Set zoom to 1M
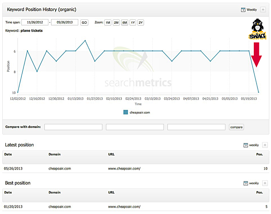The image size is (271, 214). point(108,23)
